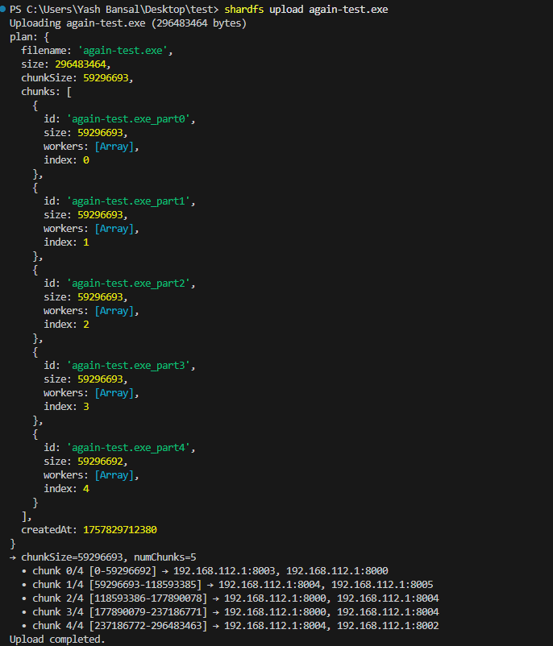The image size is (553, 646).
Task: Click the [Array] workers value under part2
Action: click(x=117, y=311)
